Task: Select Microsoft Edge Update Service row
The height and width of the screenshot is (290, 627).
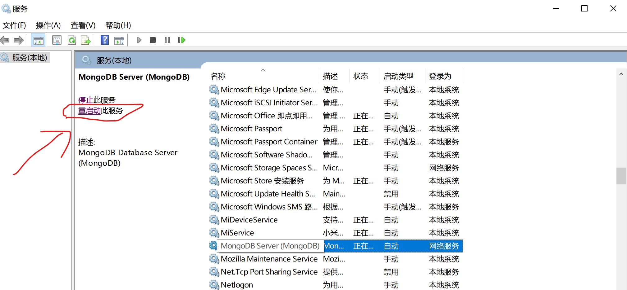Action: [336, 90]
